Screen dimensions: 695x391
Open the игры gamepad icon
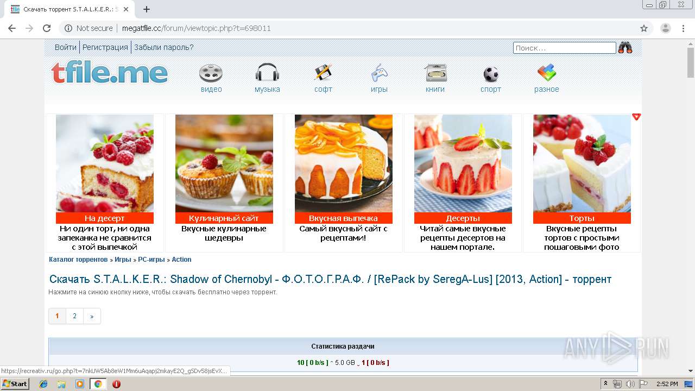(379, 73)
